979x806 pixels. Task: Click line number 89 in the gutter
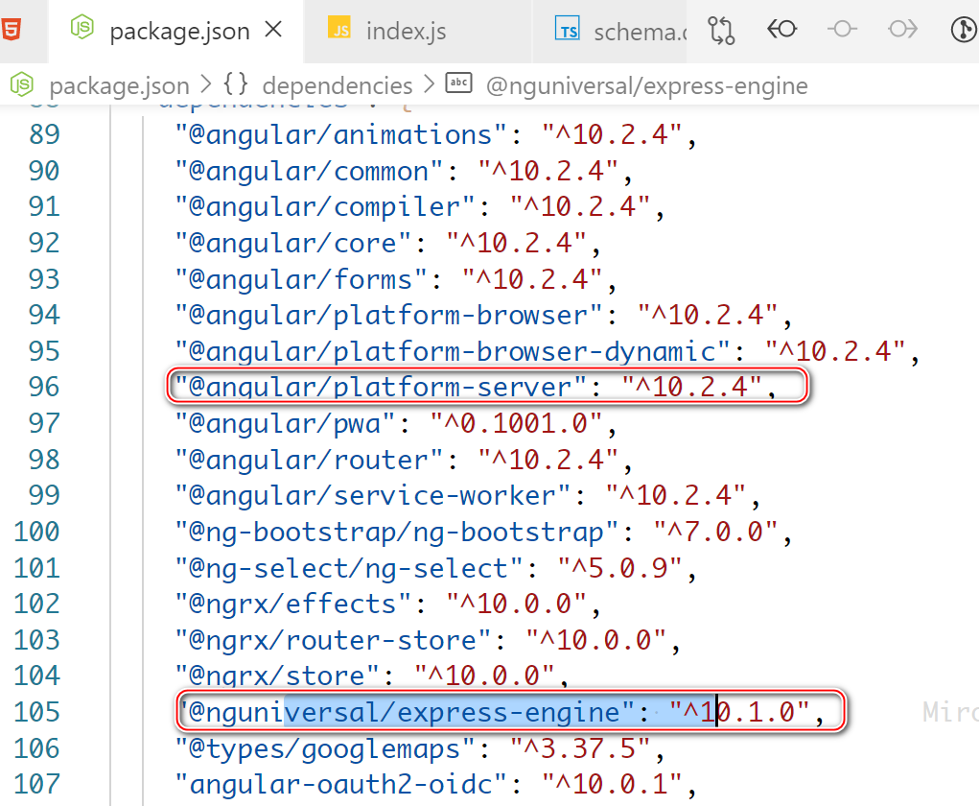coord(44,134)
